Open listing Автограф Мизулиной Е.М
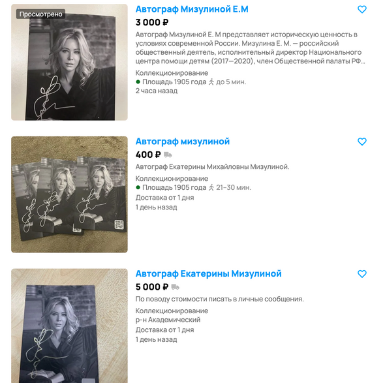This screenshot has width=385, height=383. (x=192, y=9)
